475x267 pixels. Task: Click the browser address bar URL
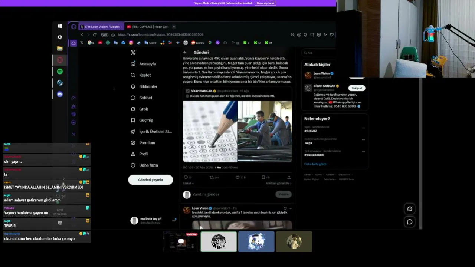click(161, 34)
